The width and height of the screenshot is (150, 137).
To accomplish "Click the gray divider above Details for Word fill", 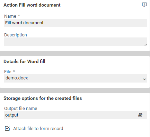I will coord(75,54).
